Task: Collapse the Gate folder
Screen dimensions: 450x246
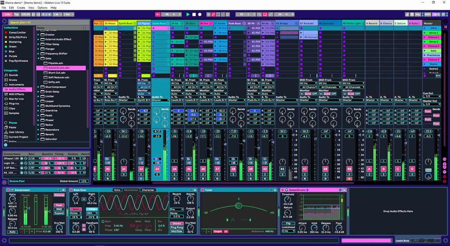Action: click(38, 58)
